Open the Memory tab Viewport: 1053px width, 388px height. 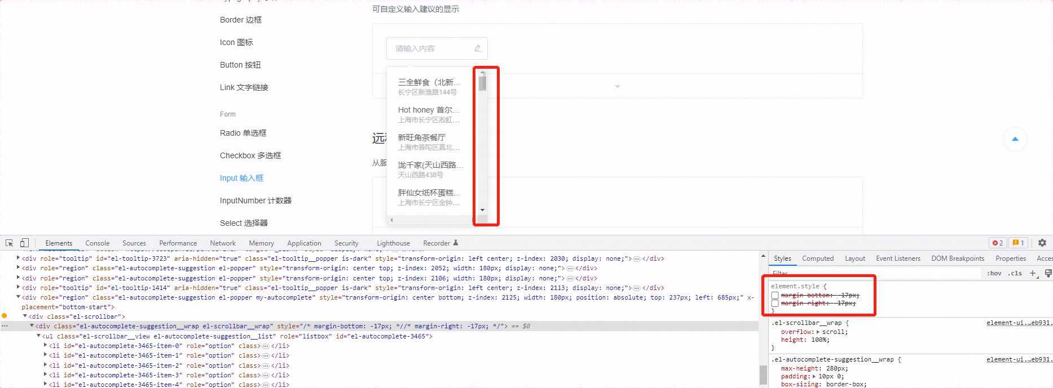point(262,243)
